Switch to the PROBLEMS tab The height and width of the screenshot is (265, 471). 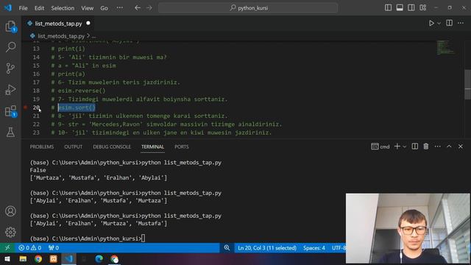coord(42,146)
